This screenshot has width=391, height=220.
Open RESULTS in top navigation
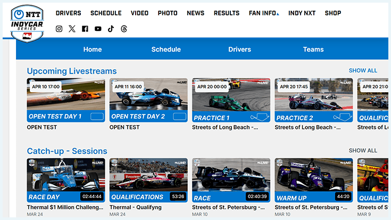coord(227,13)
